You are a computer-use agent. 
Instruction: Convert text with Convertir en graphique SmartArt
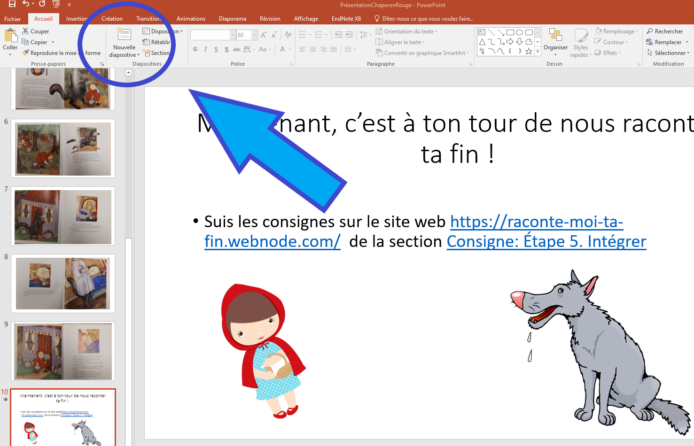pos(422,53)
